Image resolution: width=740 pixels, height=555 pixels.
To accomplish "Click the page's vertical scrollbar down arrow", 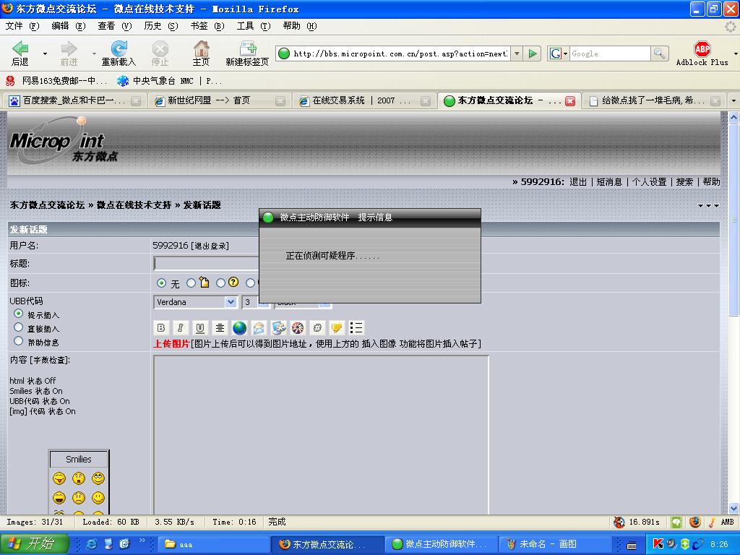I will click(734, 508).
